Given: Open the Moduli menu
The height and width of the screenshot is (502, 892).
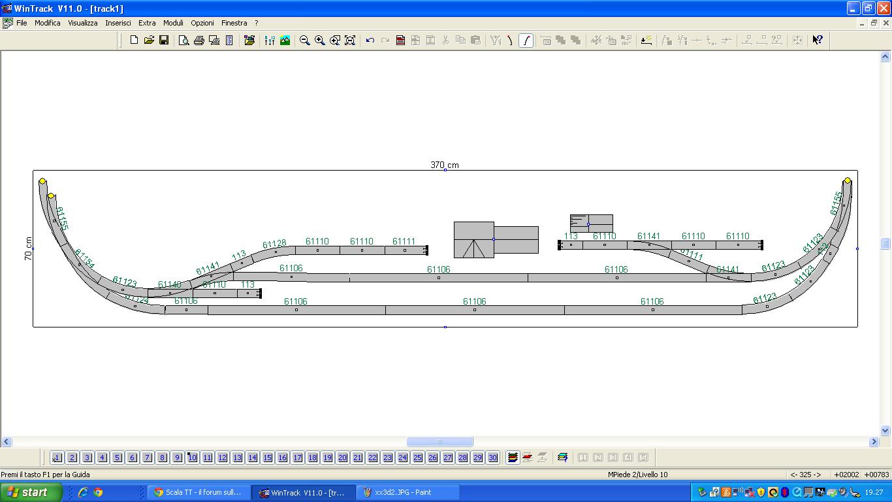Looking at the screenshot, I should click(x=173, y=23).
